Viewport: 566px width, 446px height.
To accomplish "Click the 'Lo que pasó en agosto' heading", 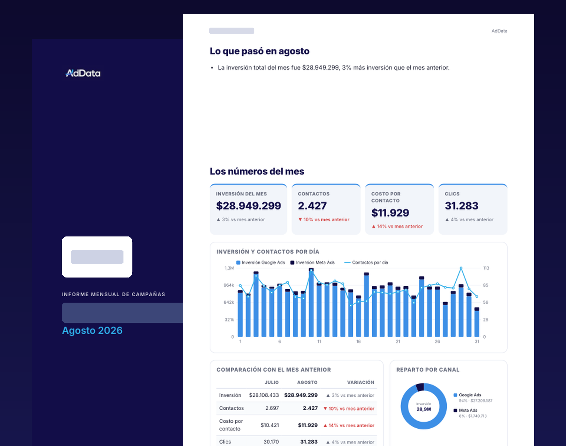I will click(x=260, y=51).
